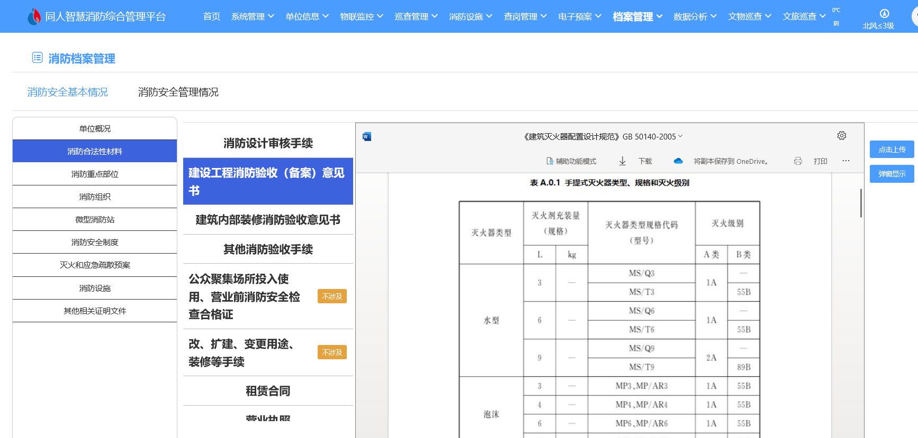The width and height of the screenshot is (918, 438).
Task: Click the 消防档案管理 list icon
Action: pyautogui.click(x=37, y=58)
